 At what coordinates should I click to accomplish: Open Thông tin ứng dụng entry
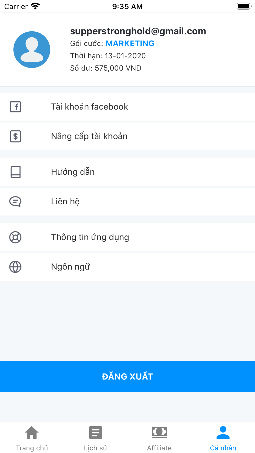click(x=127, y=237)
